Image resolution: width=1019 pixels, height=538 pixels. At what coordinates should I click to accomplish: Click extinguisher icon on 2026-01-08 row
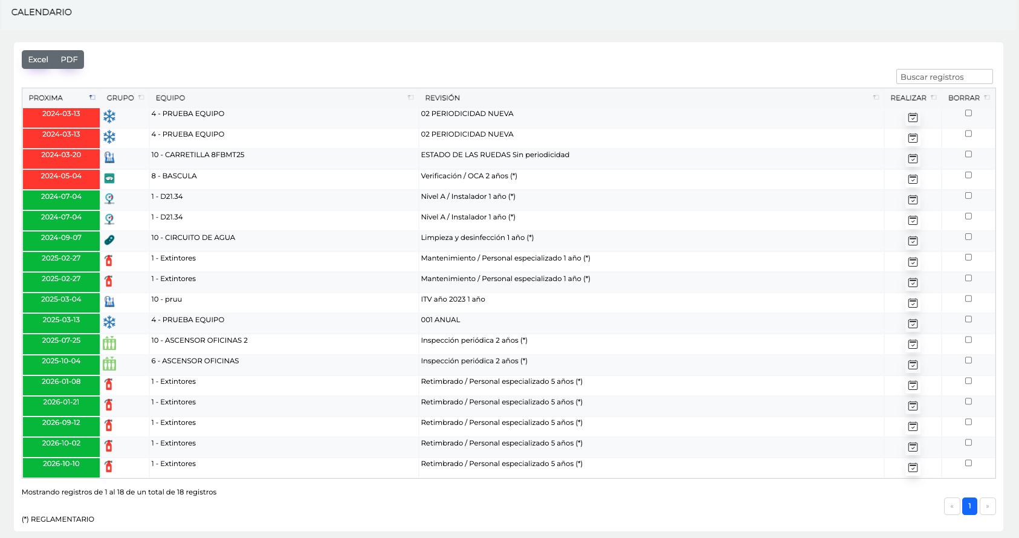[109, 384]
